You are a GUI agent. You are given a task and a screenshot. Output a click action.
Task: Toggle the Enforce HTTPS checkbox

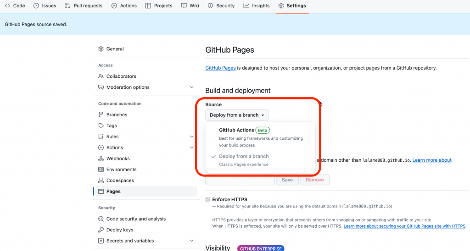tap(207, 199)
